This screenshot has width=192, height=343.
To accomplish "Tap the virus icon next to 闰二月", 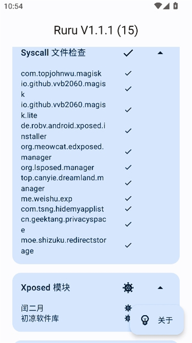I will click(128, 308).
